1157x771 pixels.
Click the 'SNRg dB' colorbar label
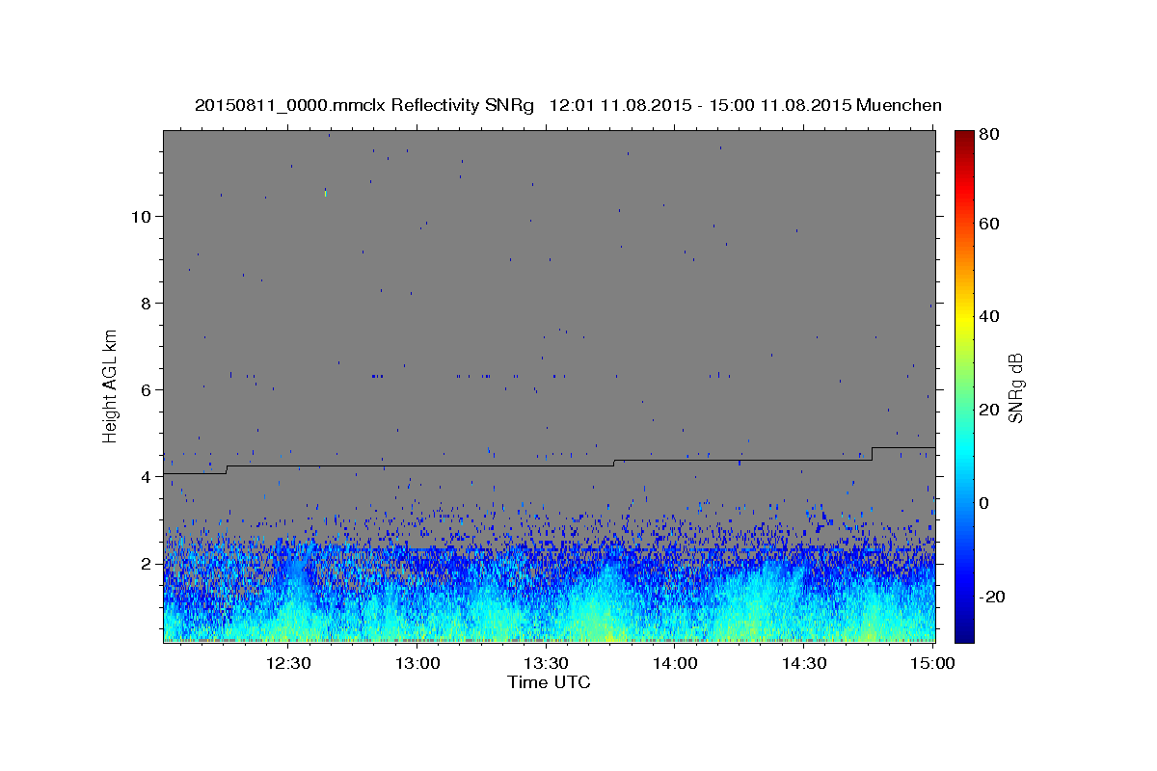click(1015, 387)
